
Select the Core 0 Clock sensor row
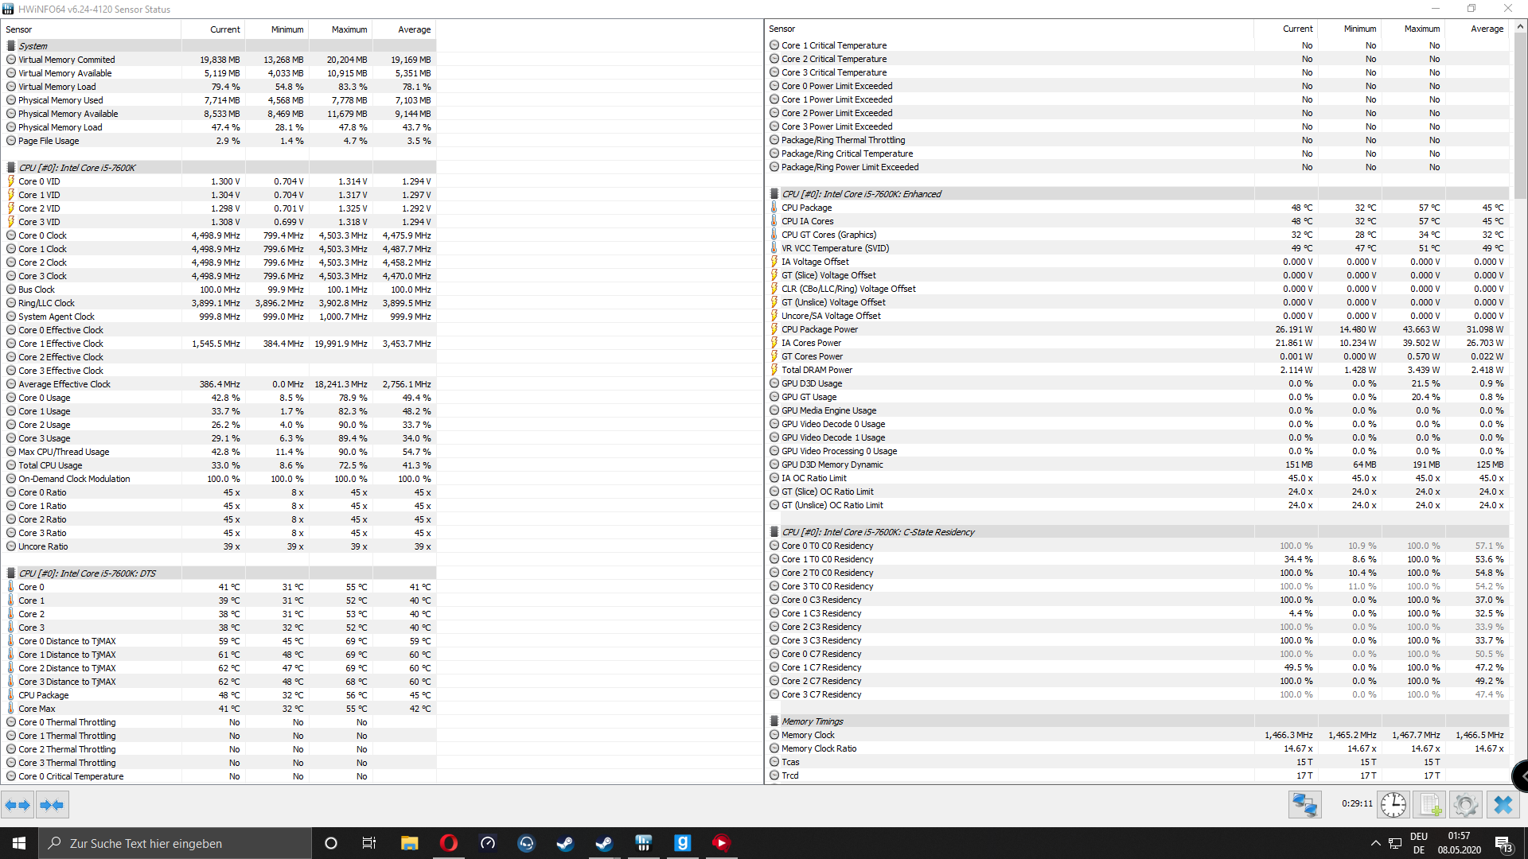43,235
